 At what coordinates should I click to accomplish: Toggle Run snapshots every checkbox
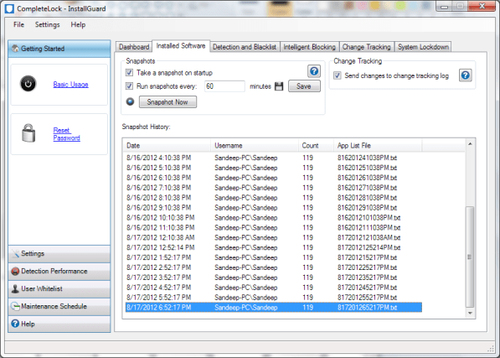click(x=129, y=86)
